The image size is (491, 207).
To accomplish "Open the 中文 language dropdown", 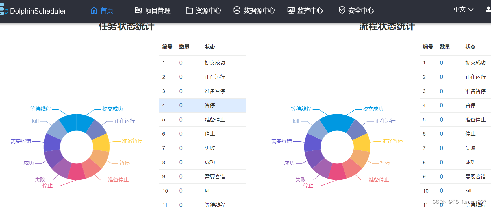I will coord(464,10).
